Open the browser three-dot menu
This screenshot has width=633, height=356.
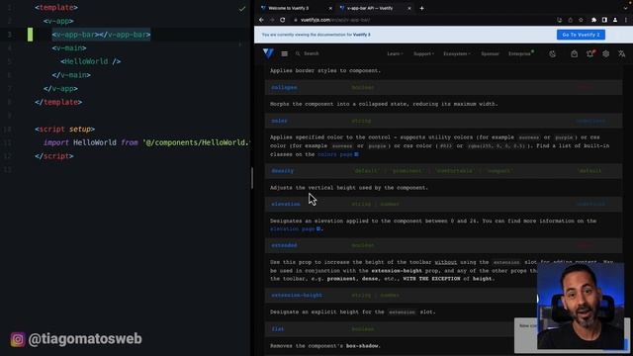(626, 20)
